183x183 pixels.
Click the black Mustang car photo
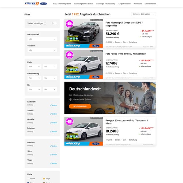coord(83,33)
